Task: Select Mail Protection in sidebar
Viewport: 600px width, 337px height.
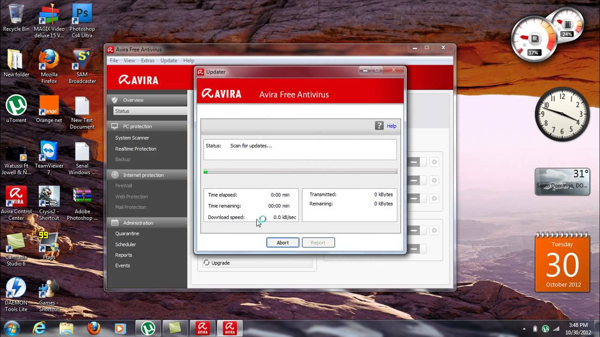Action: click(x=131, y=207)
